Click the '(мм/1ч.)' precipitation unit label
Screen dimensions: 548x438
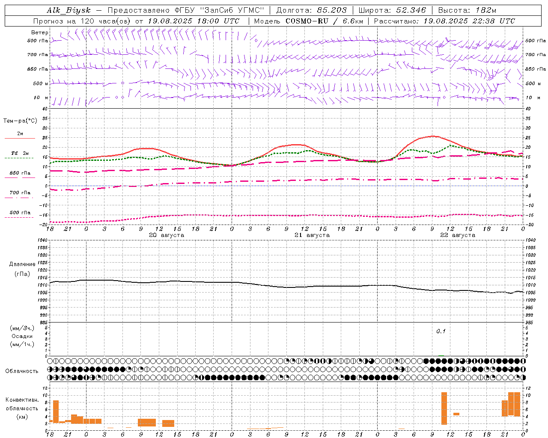(22, 344)
